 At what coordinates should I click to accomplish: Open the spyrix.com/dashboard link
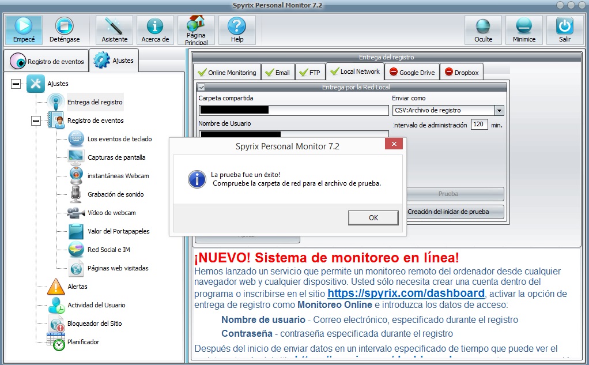(406, 293)
